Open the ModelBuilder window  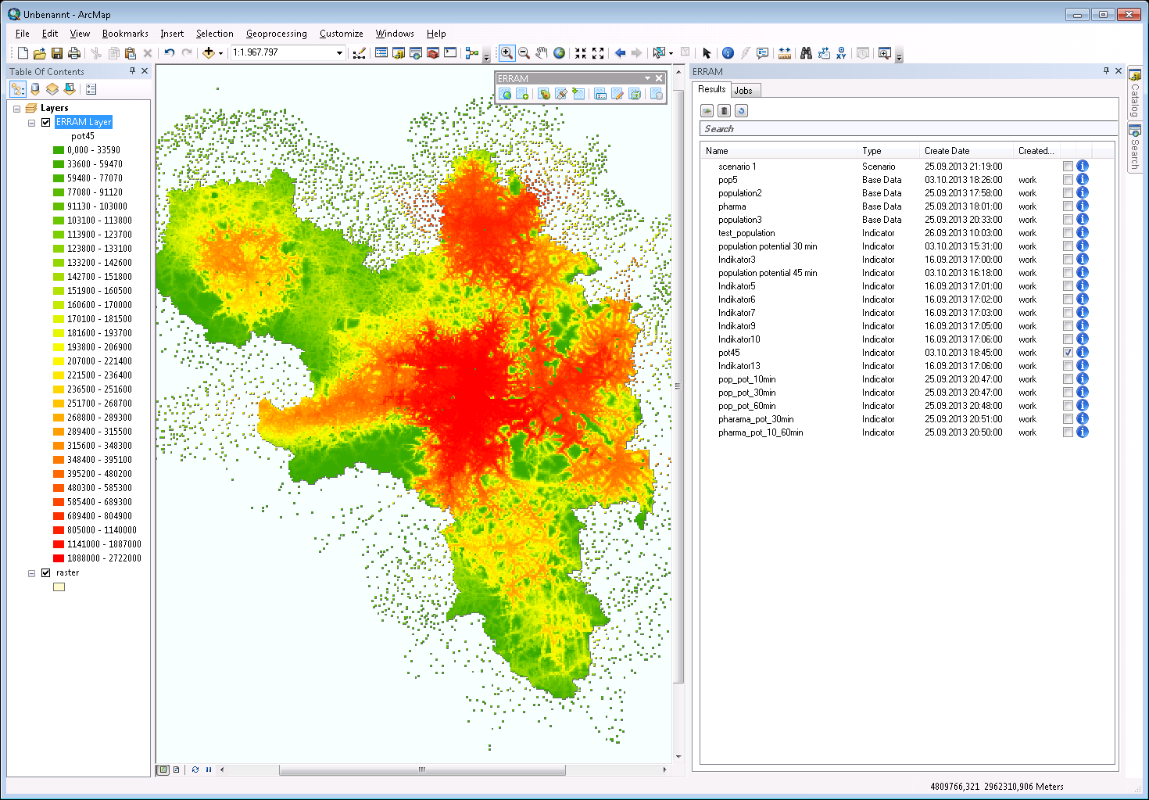click(x=471, y=53)
